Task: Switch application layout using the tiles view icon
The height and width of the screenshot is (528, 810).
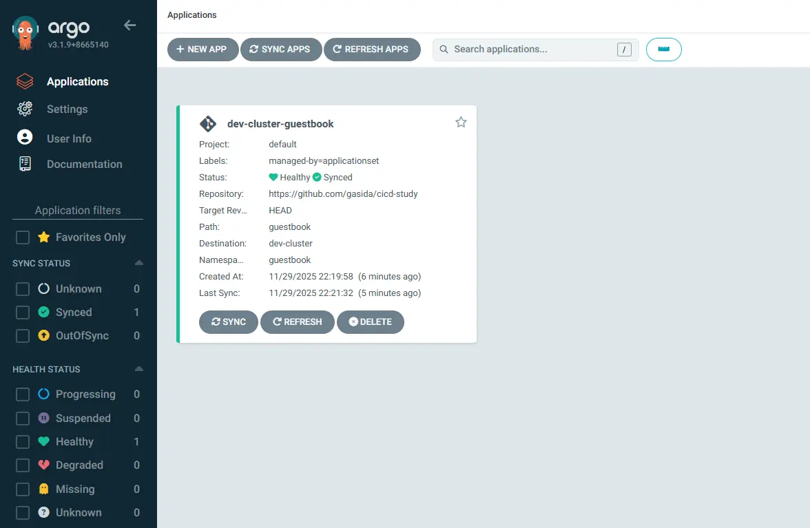Action: click(x=663, y=49)
